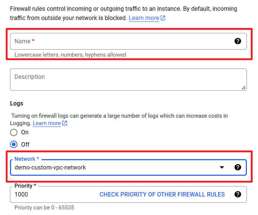
Task: Click the help icon beside Network dropdown
Action: click(238, 167)
